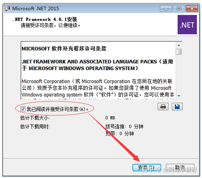This screenshot has height=178, width=202.
Task: Click the installer icon in the title bar
Action: 8,9
